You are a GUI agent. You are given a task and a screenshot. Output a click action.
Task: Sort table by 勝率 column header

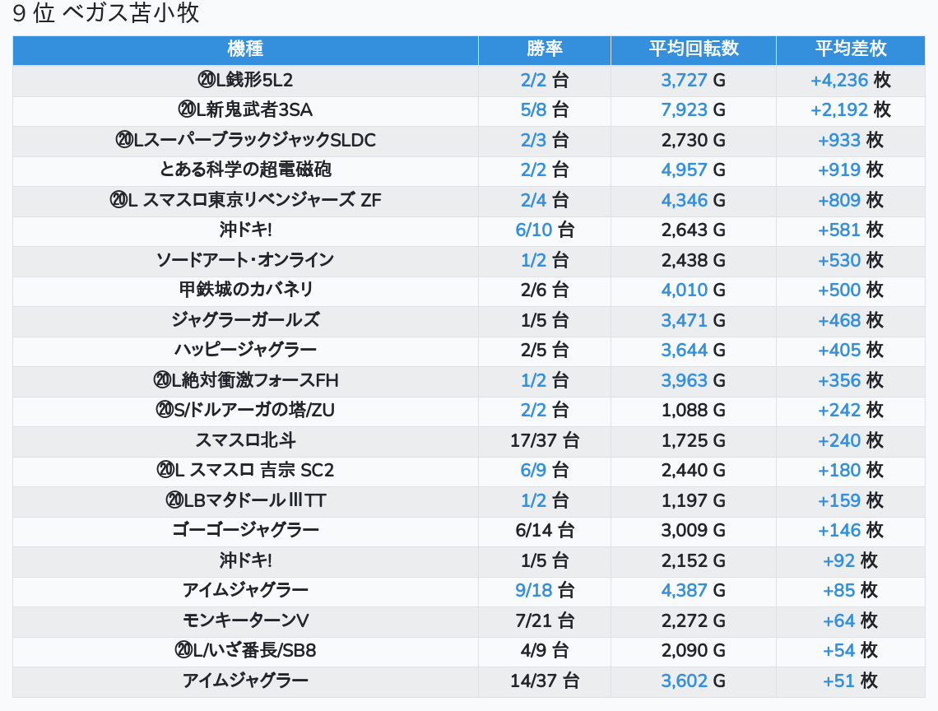[544, 49]
